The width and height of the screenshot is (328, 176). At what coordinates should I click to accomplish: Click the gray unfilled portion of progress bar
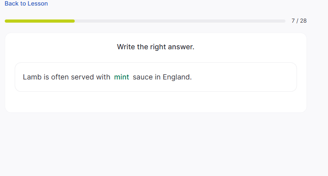pos(179,21)
